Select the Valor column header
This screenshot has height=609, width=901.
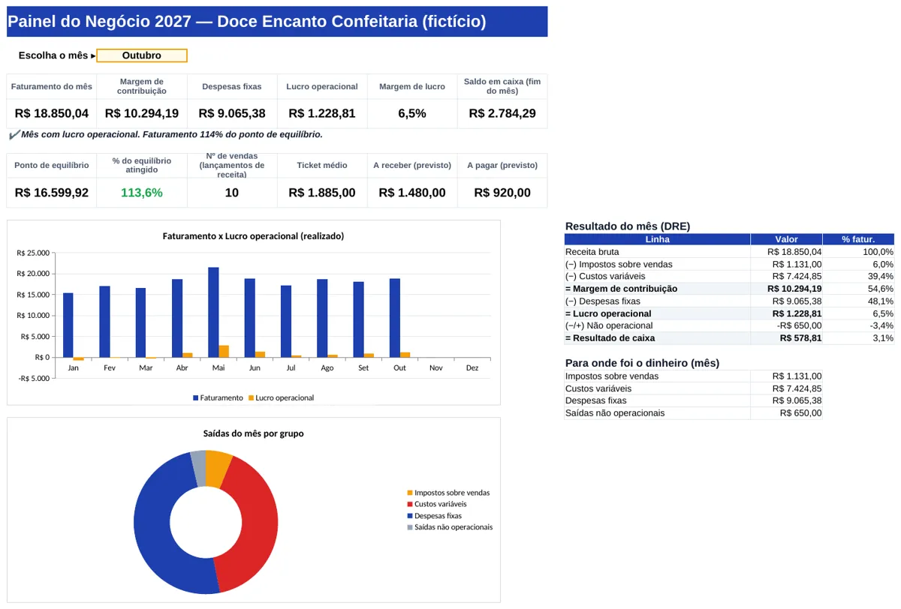click(x=787, y=239)
